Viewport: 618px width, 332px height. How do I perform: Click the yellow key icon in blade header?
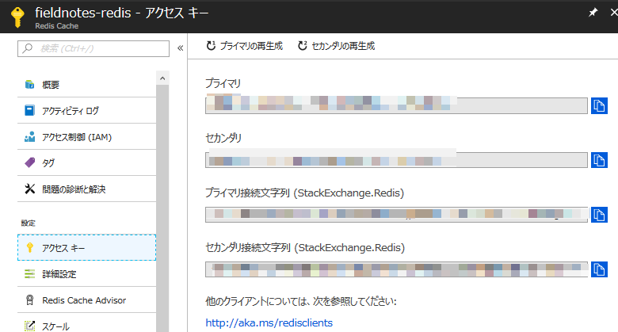click(x=17, y=17)
